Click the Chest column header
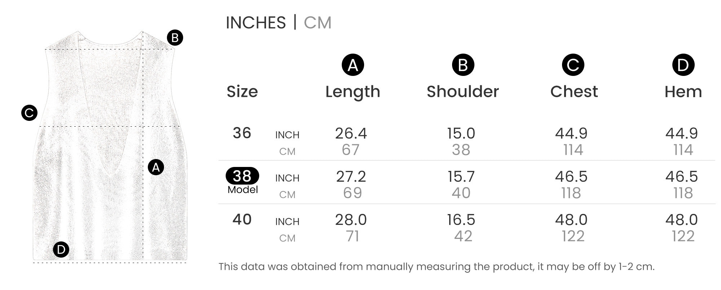Screen dimensions: 721x290 point(574,92)
